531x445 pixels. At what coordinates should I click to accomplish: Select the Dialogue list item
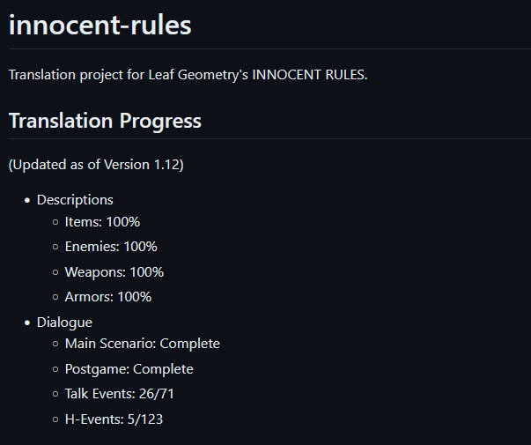tap(64, 323)
